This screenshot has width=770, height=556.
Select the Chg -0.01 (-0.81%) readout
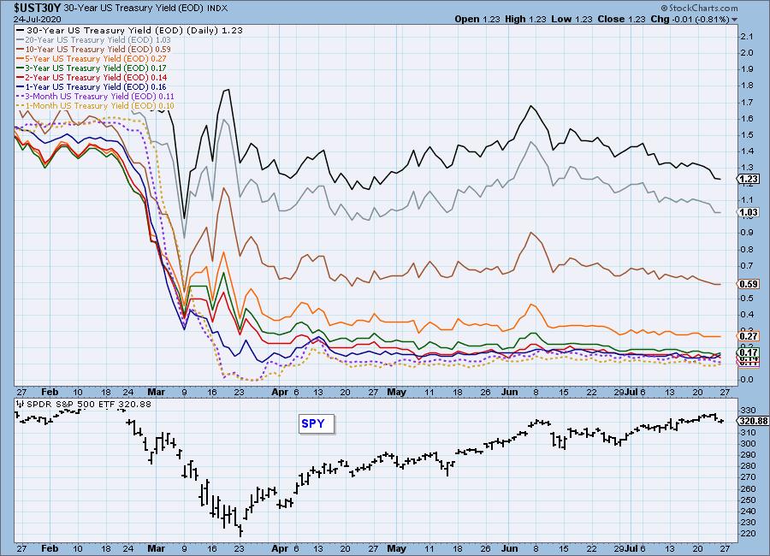click(x=690, y=19)
